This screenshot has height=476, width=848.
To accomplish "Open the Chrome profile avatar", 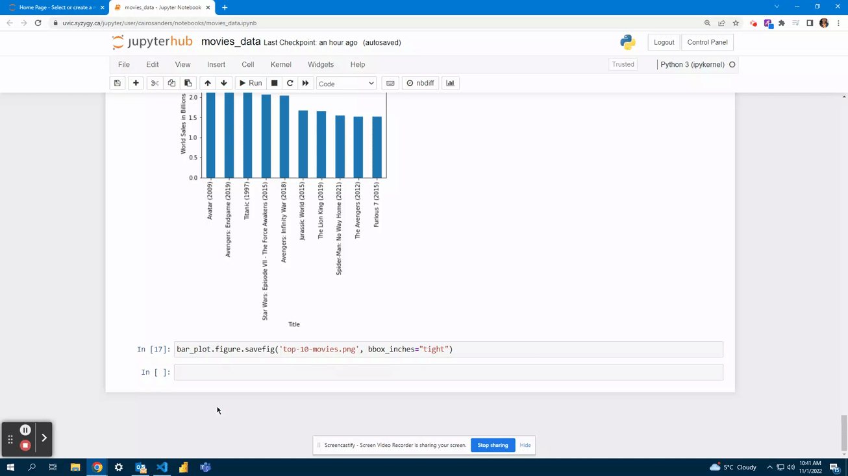I will (824, 23).
